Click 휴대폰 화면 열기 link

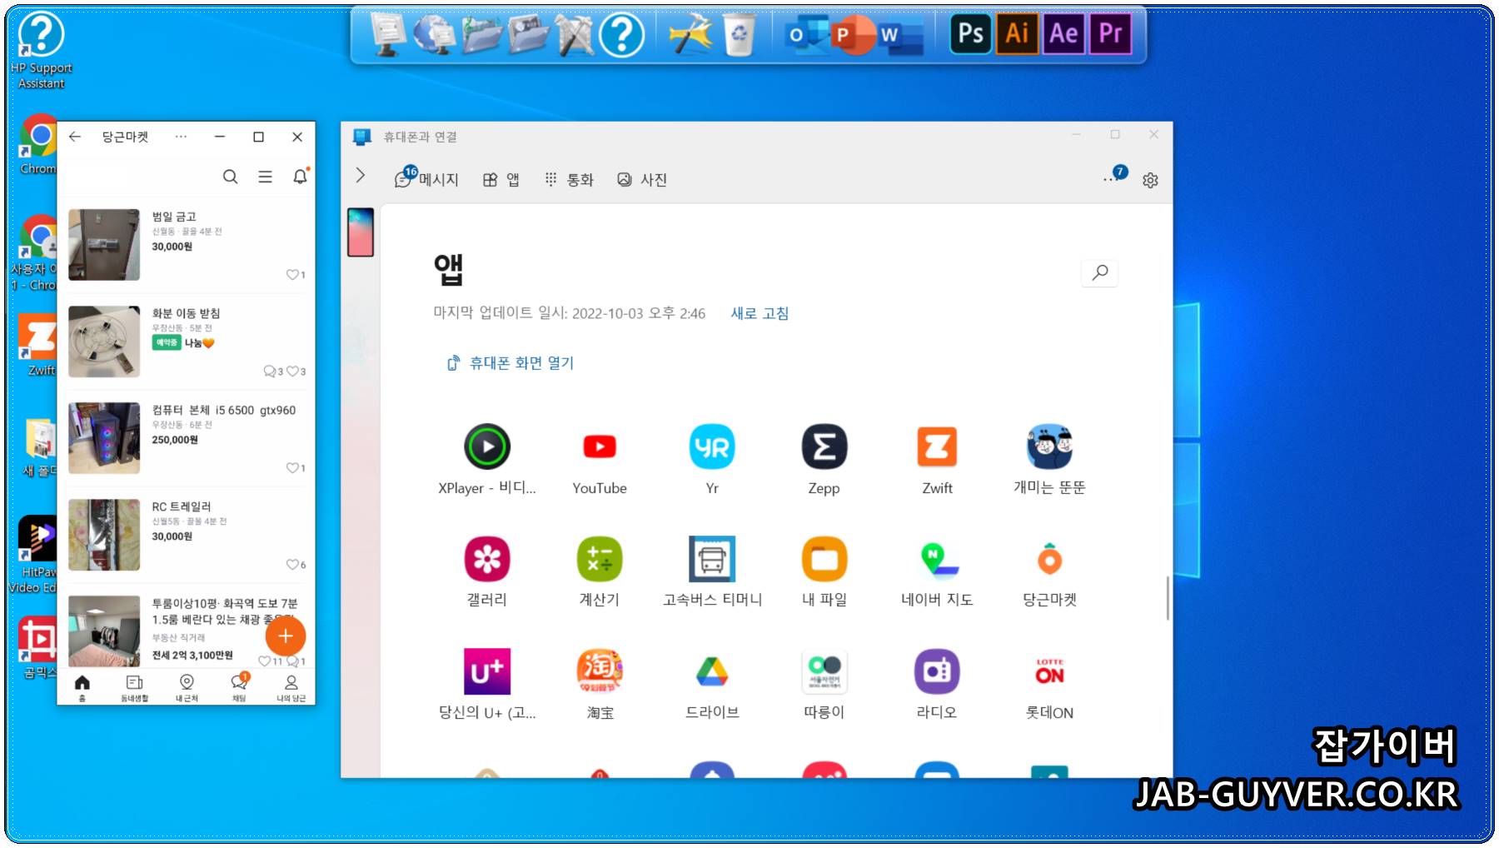pyautogui.click(x=510, y=363)
